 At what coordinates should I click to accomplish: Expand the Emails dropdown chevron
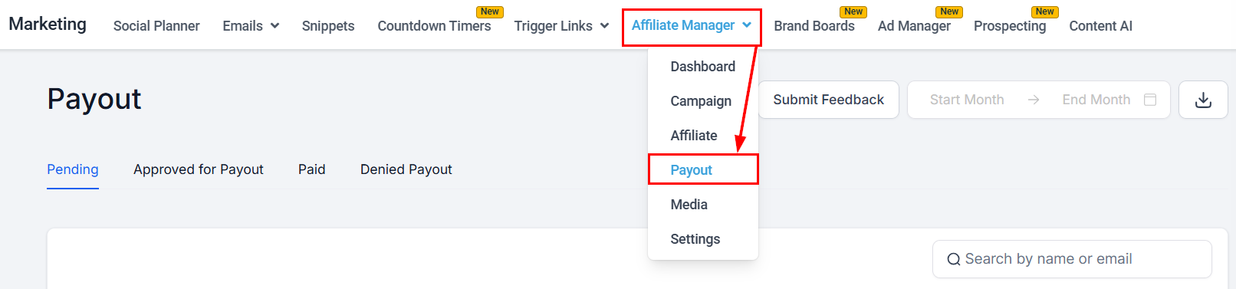274,26
